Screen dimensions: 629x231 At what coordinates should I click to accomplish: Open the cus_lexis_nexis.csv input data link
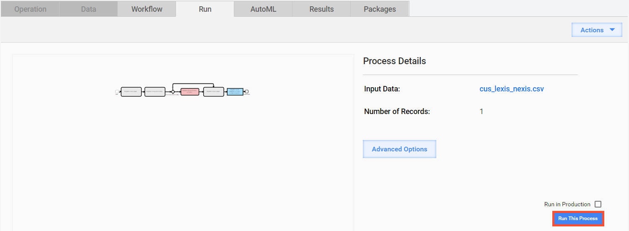pos(512,89)
